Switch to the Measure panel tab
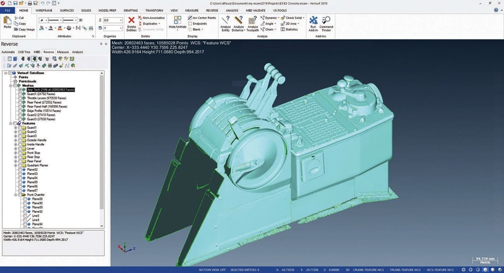 63,52
